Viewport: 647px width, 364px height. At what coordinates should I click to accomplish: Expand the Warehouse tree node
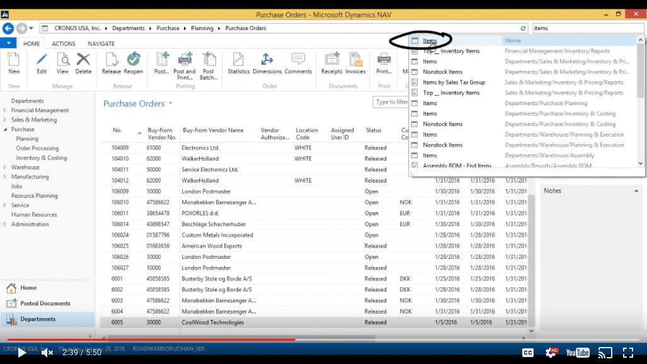[5, 167]
